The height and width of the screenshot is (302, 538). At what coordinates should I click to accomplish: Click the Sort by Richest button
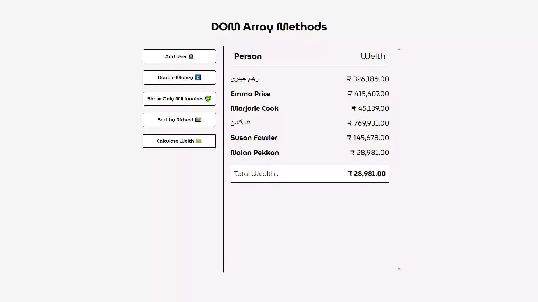click(x=179, y=120)
